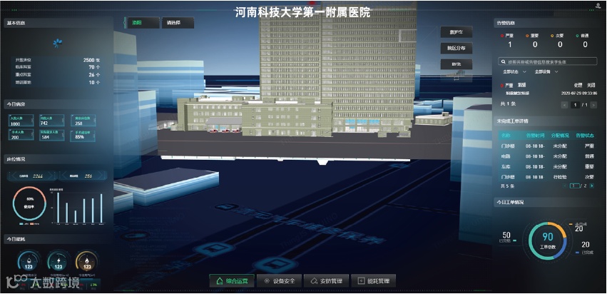607x294 pixels.
Task: Click the security icon in 安防管理
Action: pyautogui.click(x=315, y=281)
